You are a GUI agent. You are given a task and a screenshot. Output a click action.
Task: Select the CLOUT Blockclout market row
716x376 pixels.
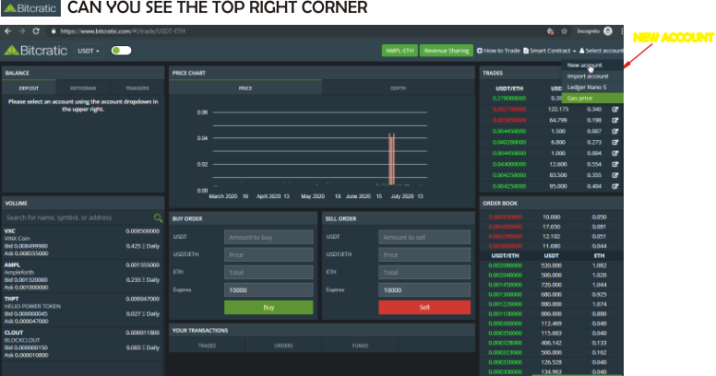click(83, 344)
